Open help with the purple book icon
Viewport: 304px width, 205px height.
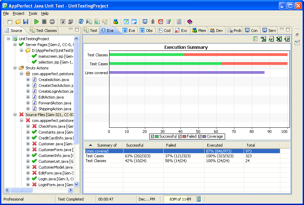point(190,22)
